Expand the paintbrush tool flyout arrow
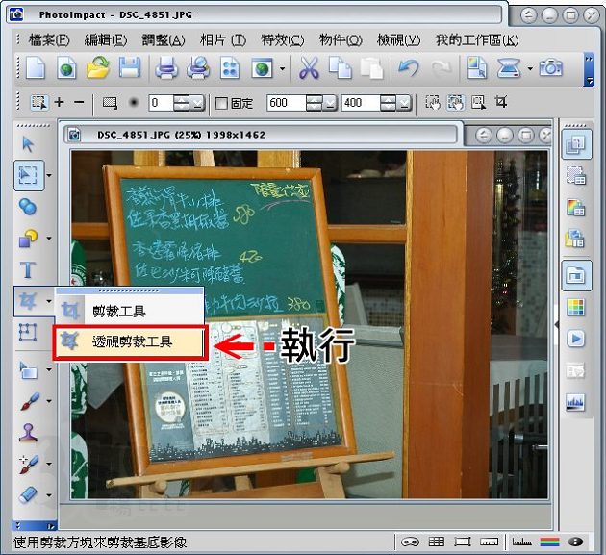Viewport: 606px width, 555px height. click(x=49, y=401)
